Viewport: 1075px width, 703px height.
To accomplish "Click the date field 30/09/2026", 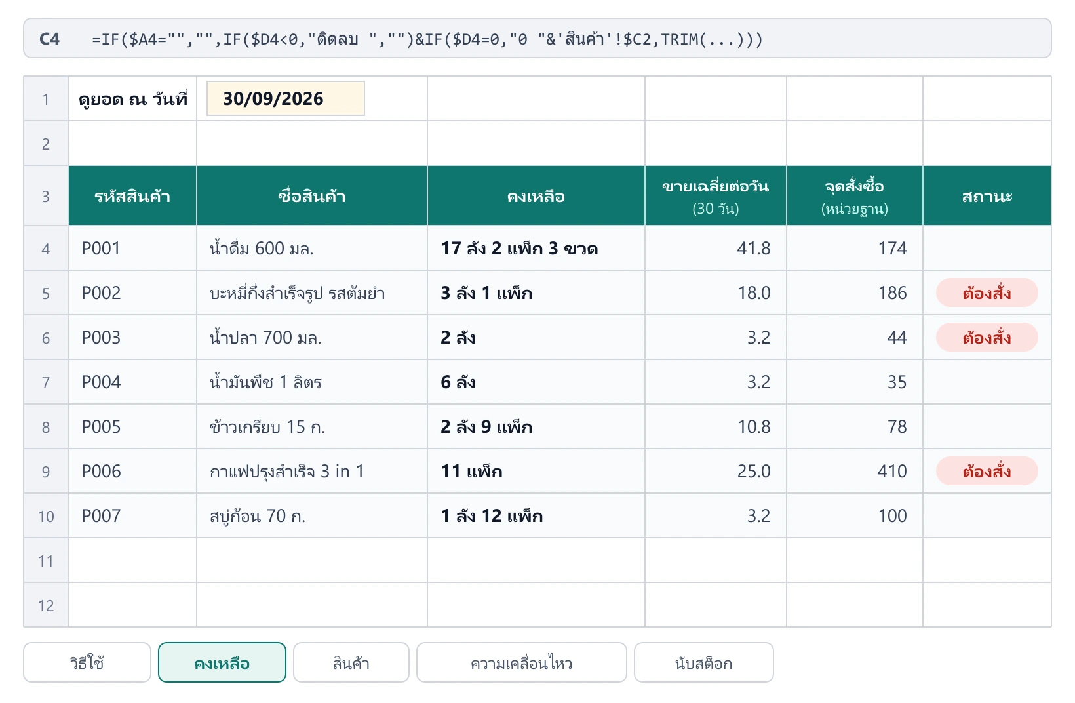I will 286,98.
